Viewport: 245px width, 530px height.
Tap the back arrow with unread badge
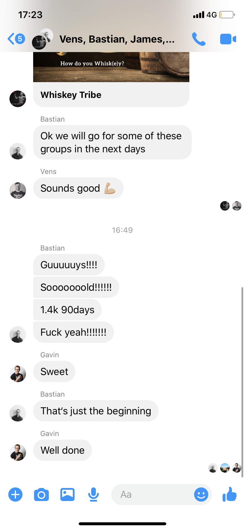[x=16, y=39]
